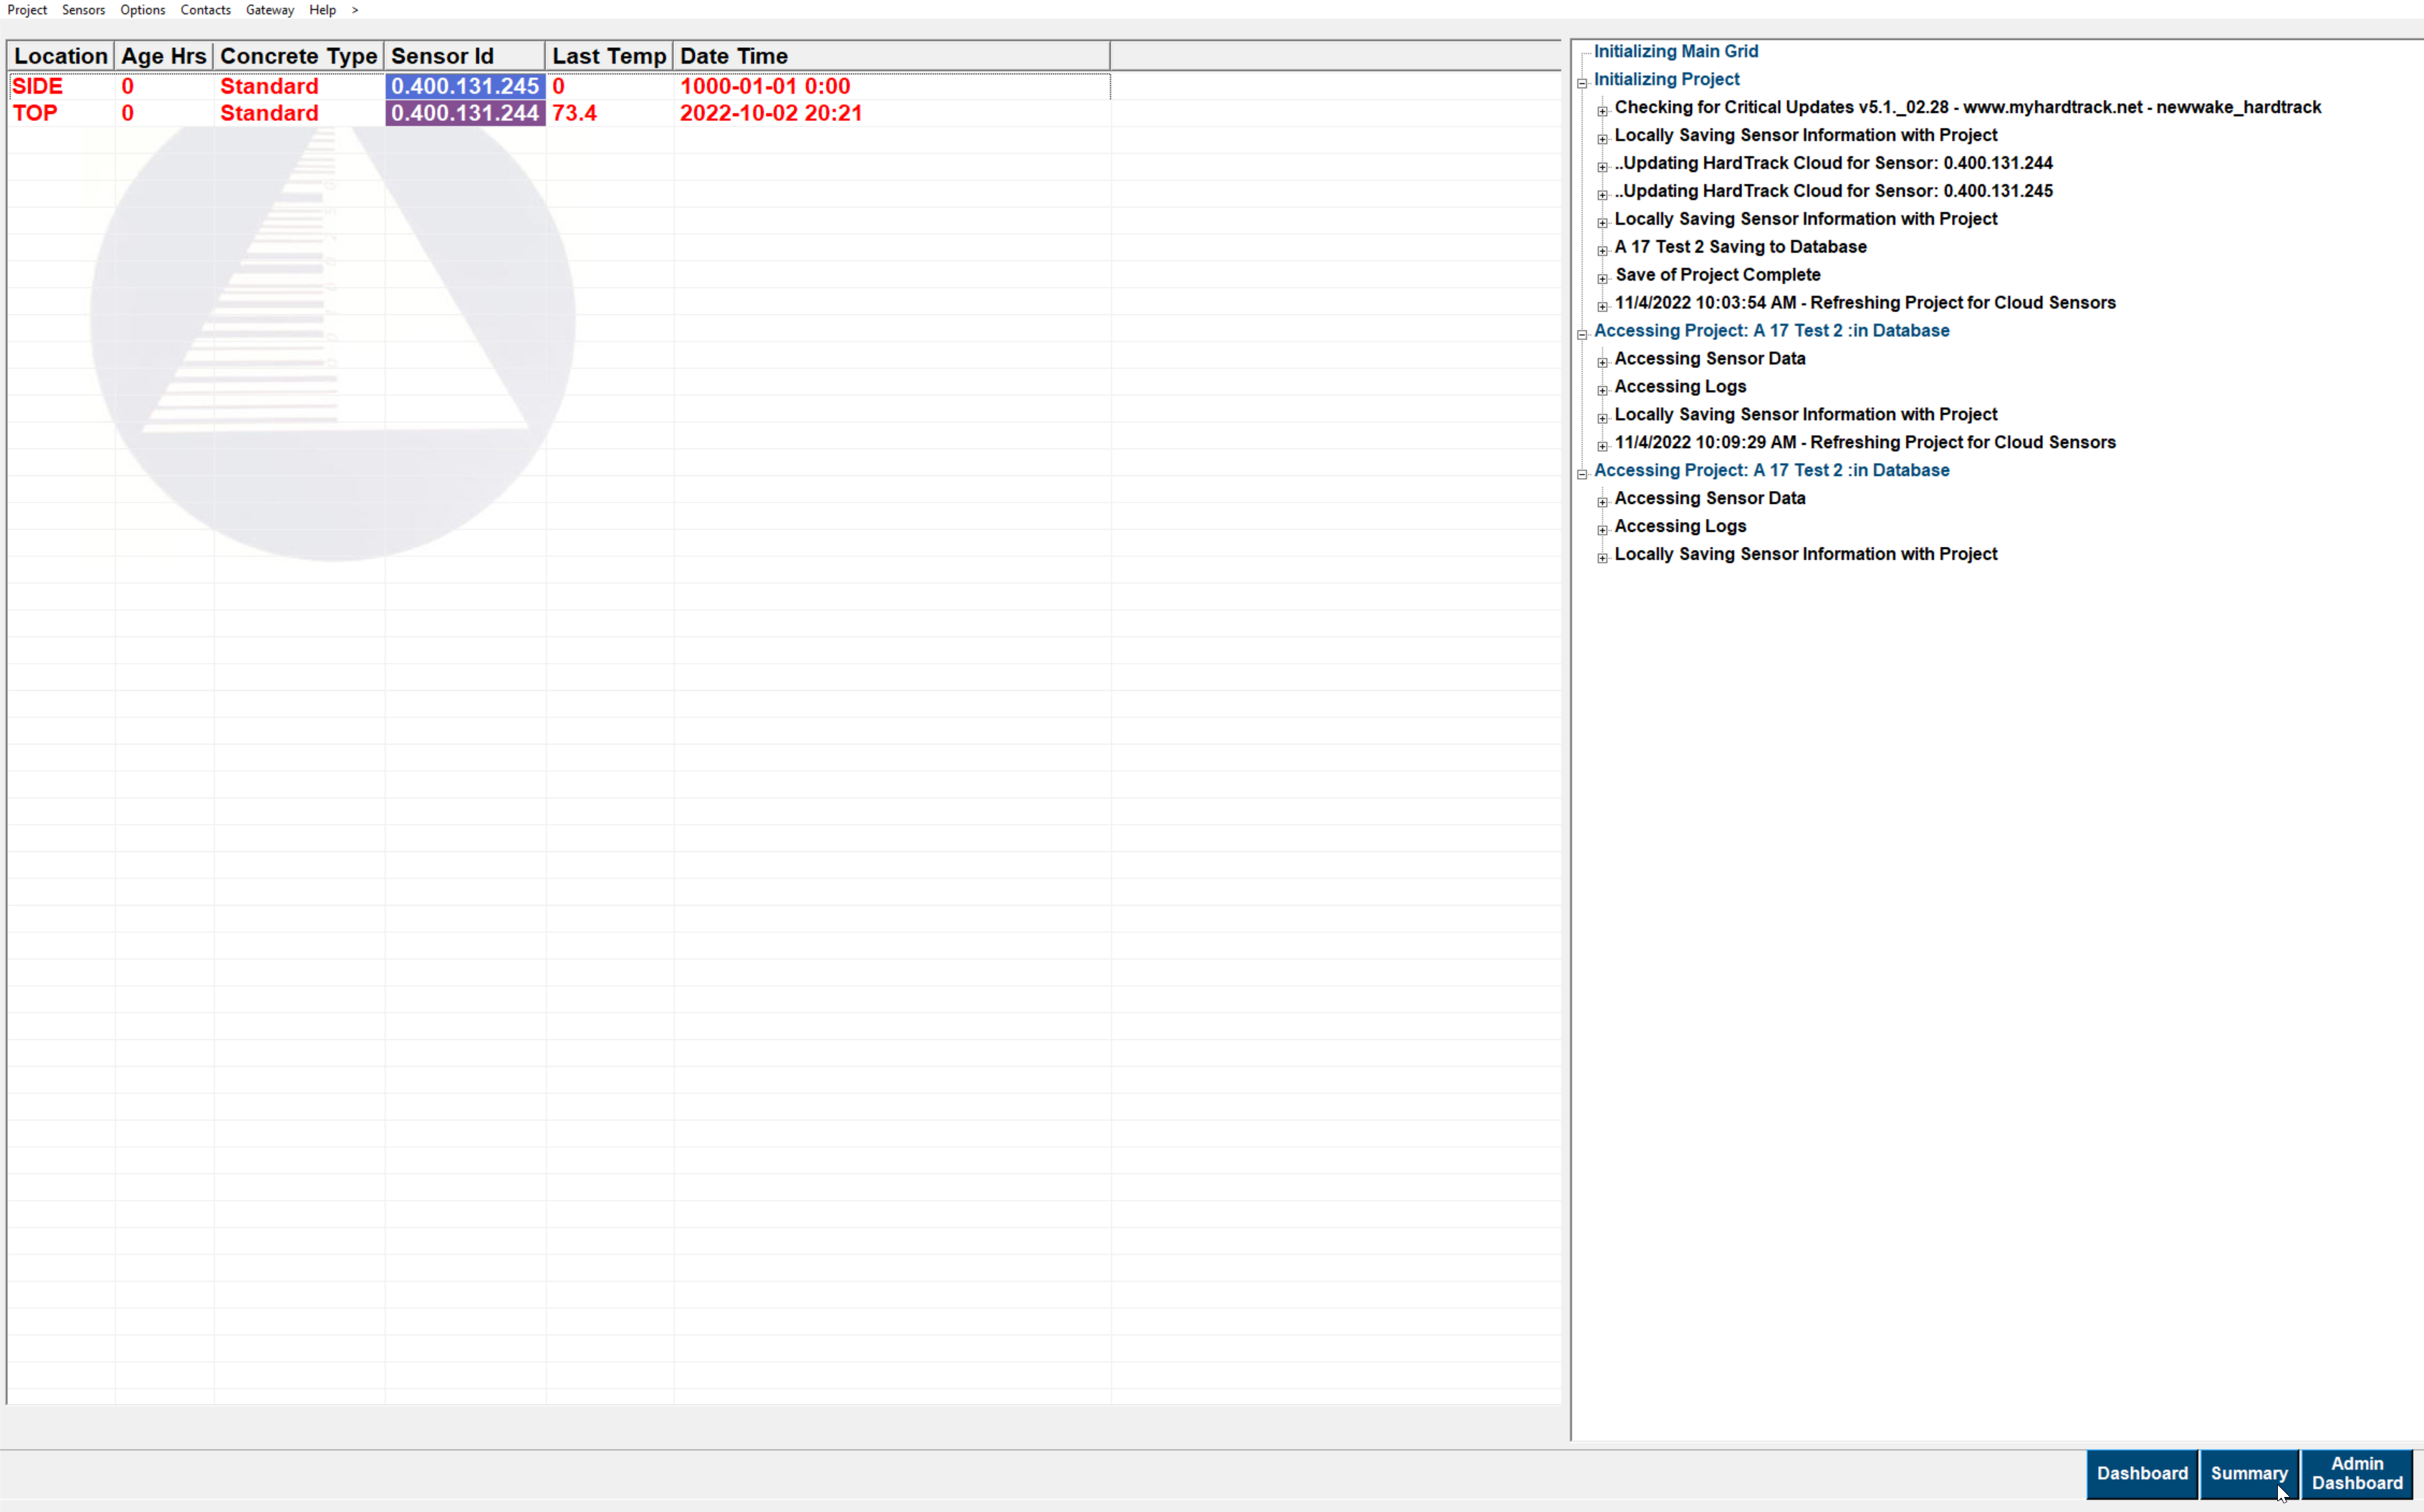Open the Project menu
Viewport: 2424px width, 1512px height.
(x=27, y=10)
